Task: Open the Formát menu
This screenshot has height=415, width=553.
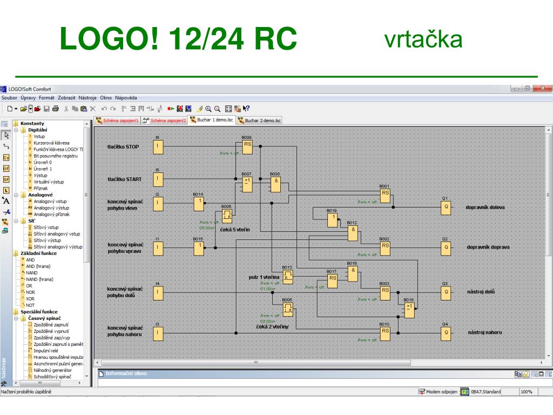Action: pyautogui.click(x=46, y=98)
